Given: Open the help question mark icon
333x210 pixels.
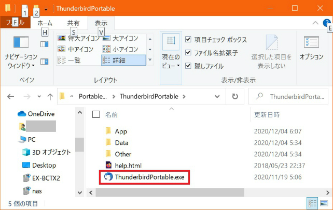Looking at the screenshot, I should point(326,23).
